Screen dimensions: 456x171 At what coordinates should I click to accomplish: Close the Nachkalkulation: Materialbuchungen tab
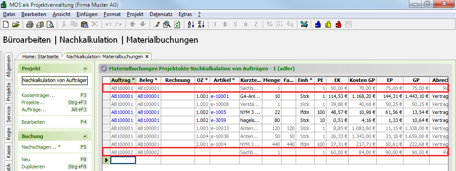147,57
